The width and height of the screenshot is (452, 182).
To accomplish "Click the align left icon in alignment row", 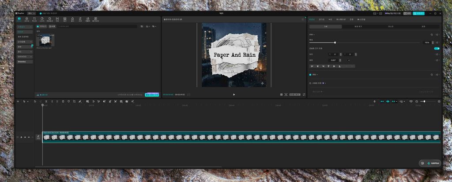I will (x=312, y=66).
